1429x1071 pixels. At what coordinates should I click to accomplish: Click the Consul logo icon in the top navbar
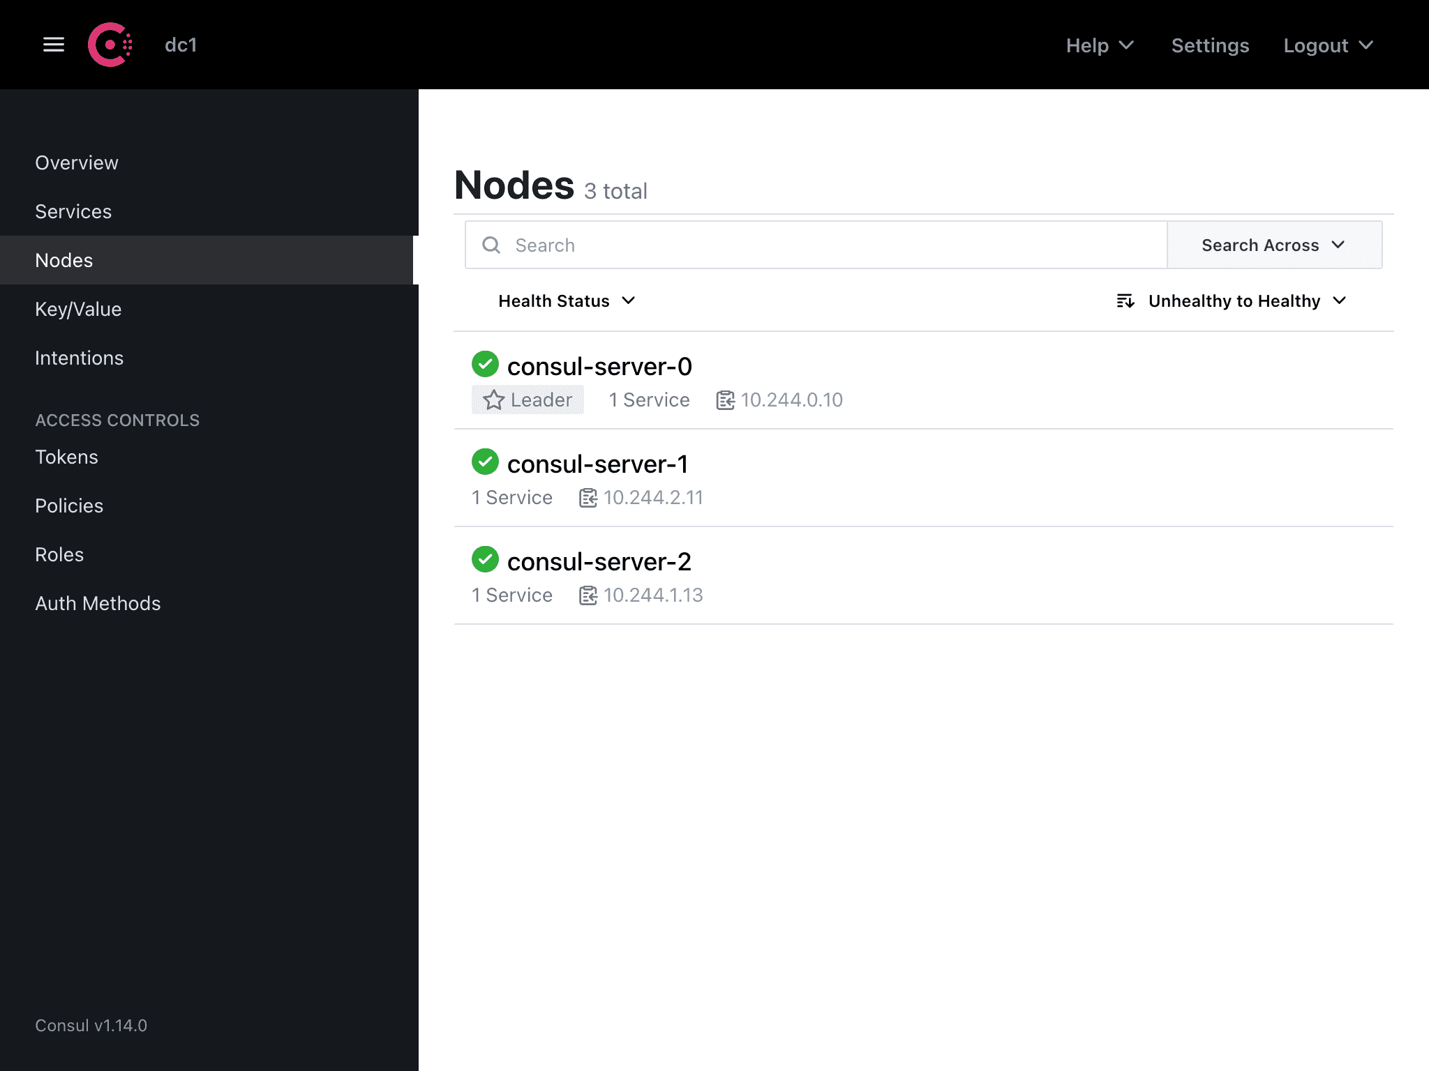pyautogui.click(x=109, y=45)
